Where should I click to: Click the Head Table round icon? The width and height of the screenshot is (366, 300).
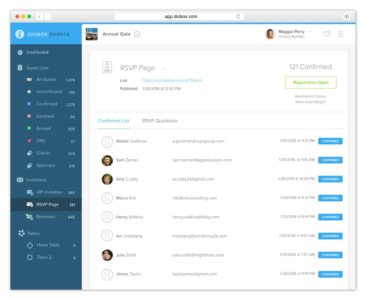(x=30, y=245)
